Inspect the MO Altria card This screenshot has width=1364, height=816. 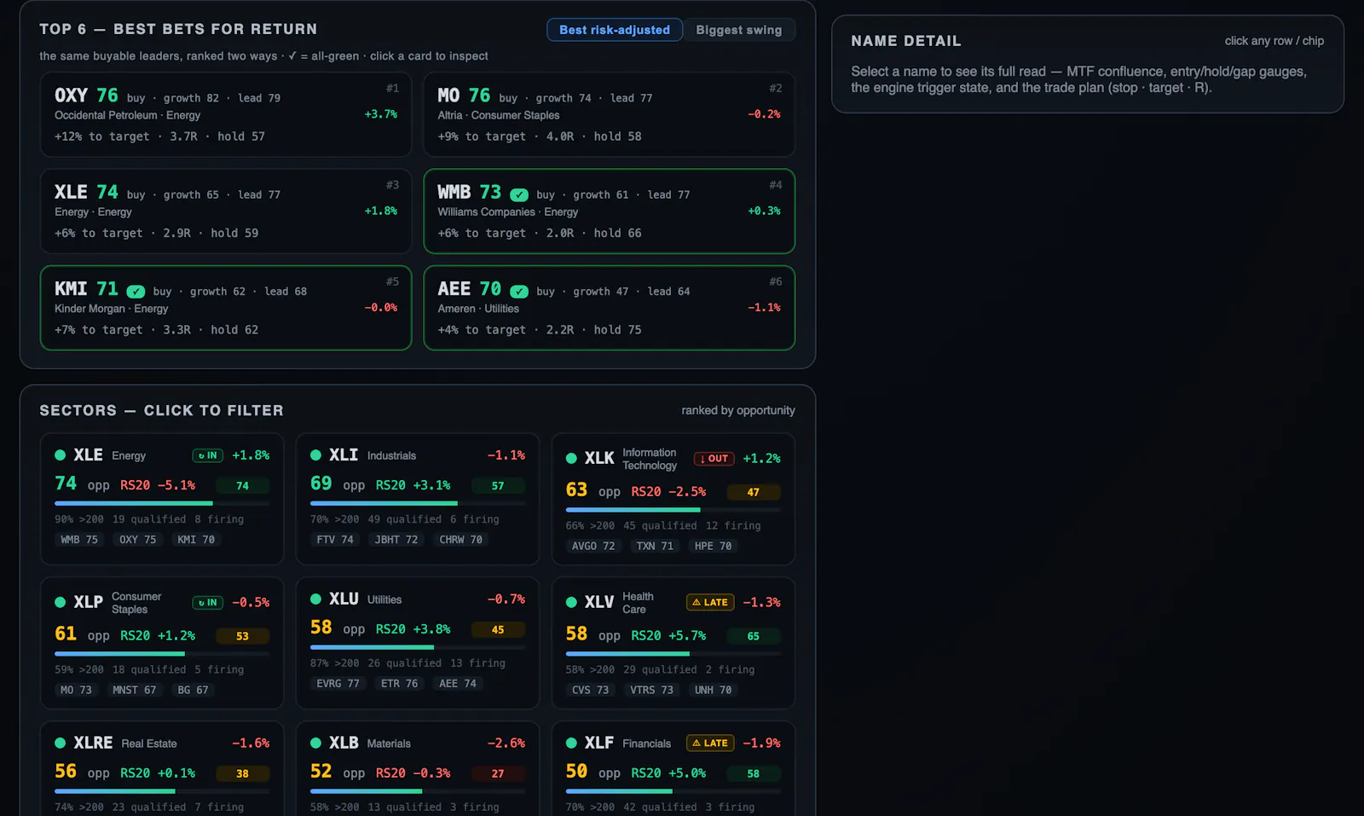(609, 114)
